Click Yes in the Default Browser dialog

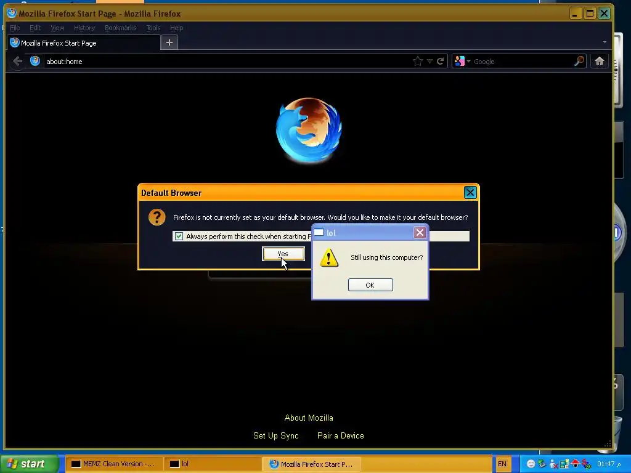click(x=283, y=254)
